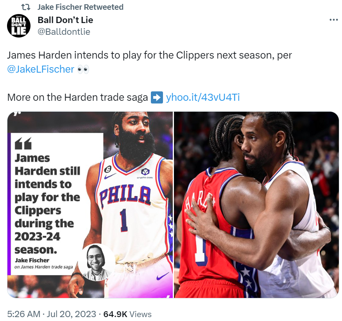Image resolution: width=342 pixels, height=321 pixels.
Task: Open the @Balldontlie handle
Action: click(64, 32)
